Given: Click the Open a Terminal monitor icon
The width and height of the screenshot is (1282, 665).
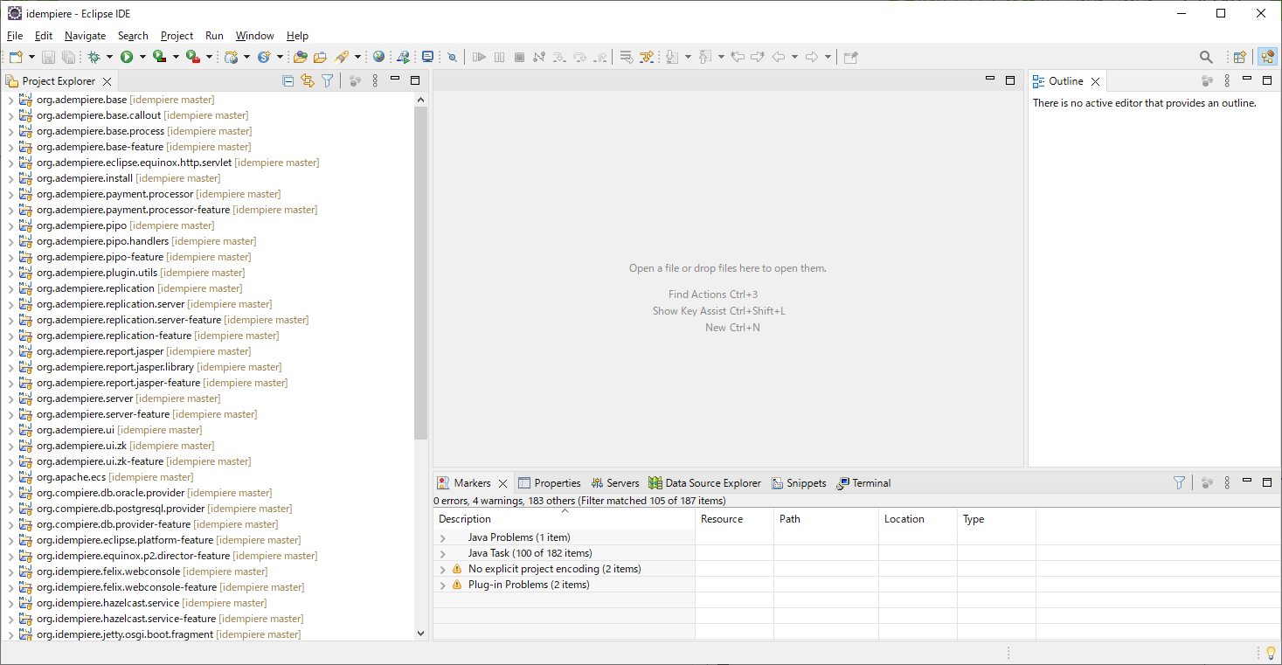Looking at the screenshot, I should pyautogui.click(x=427, y=57).
